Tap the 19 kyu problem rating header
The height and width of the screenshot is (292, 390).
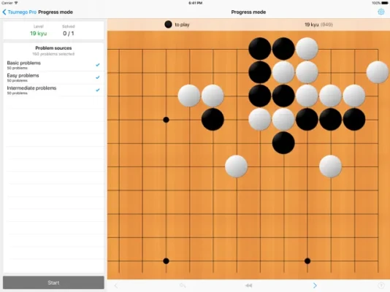click(318, 25)
